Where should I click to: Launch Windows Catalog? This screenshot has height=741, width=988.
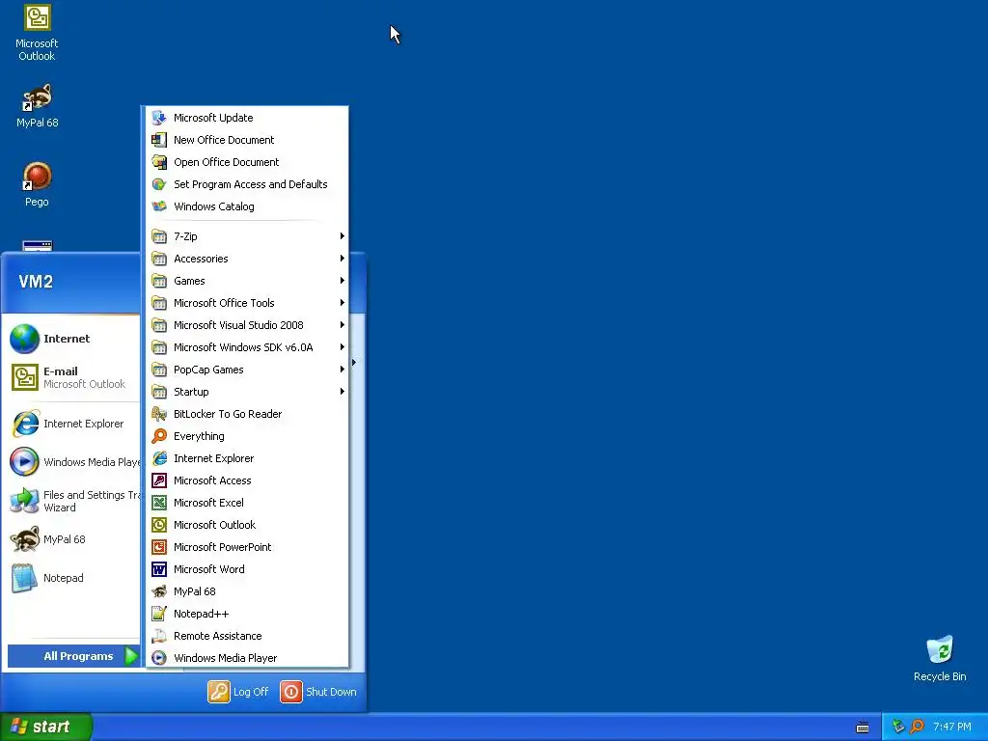(246, 206)
